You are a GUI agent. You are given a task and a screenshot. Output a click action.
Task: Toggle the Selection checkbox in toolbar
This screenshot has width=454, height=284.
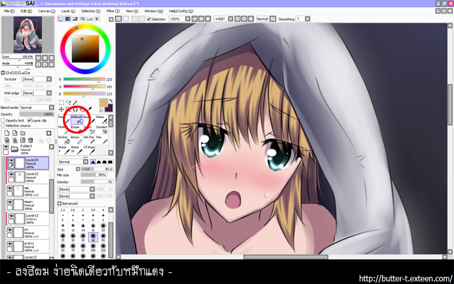pyautogui.click(x=149, y=19)
